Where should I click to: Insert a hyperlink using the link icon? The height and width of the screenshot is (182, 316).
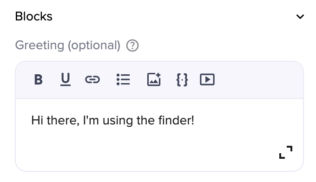pyautogui.click(x=92, y=79)
